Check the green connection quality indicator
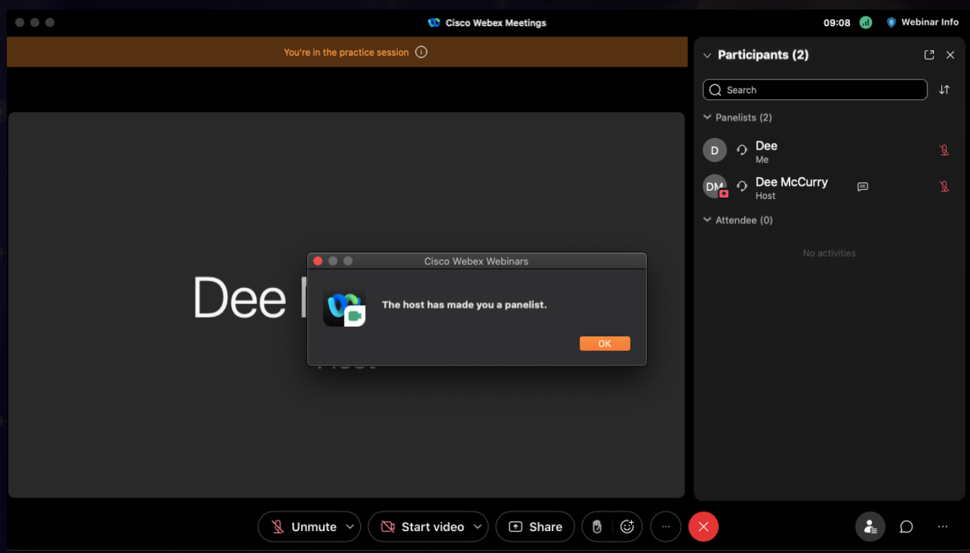This screenshot has height=553, width=970. (x=866, y=23)
